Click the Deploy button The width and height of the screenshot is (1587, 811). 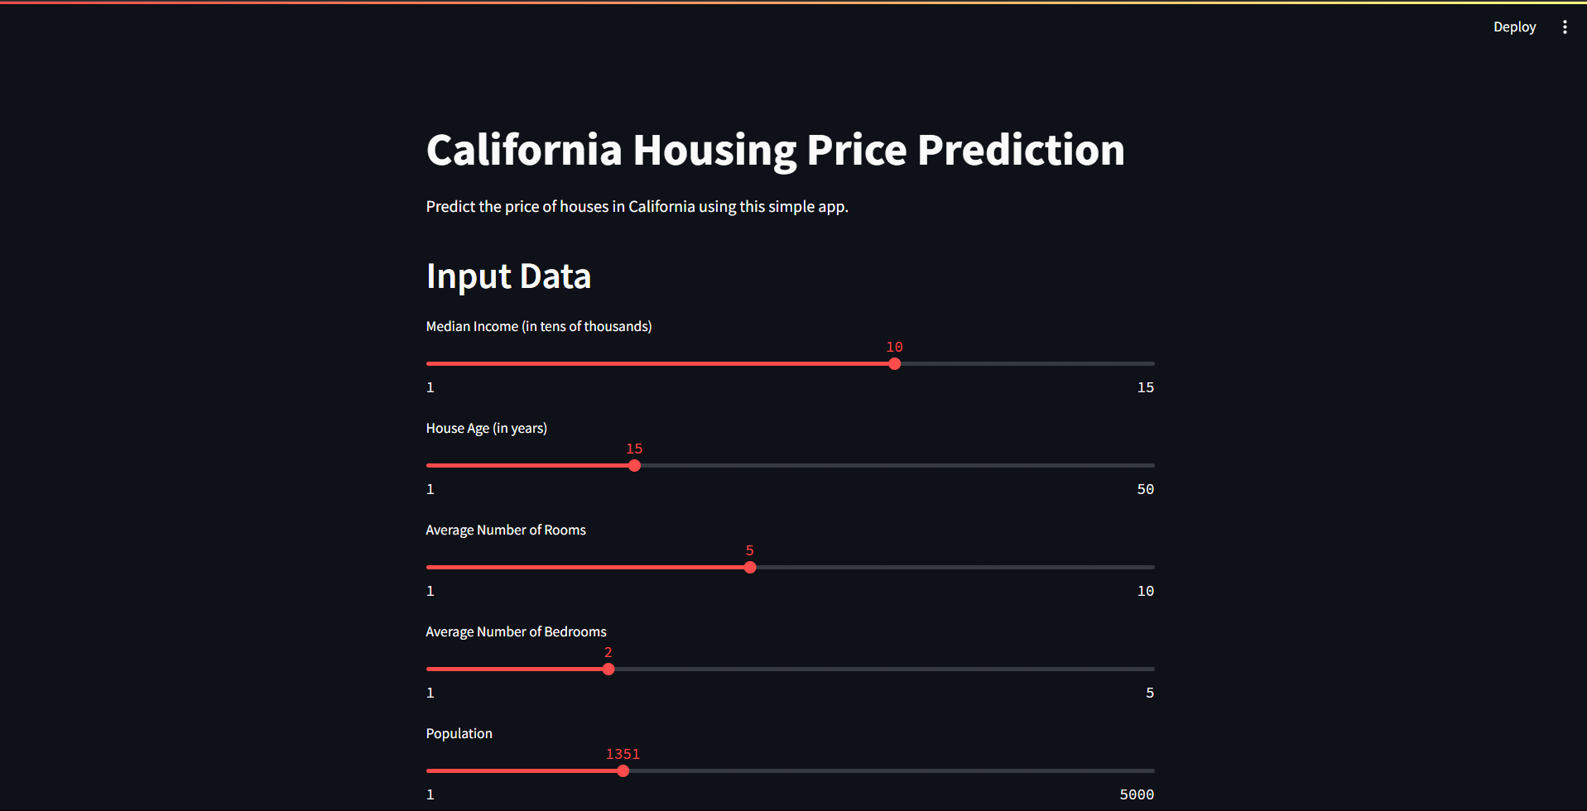1514,27
